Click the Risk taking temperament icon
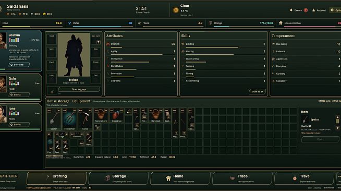The width and height of the screenshot is (341, 191). [273, 44]
